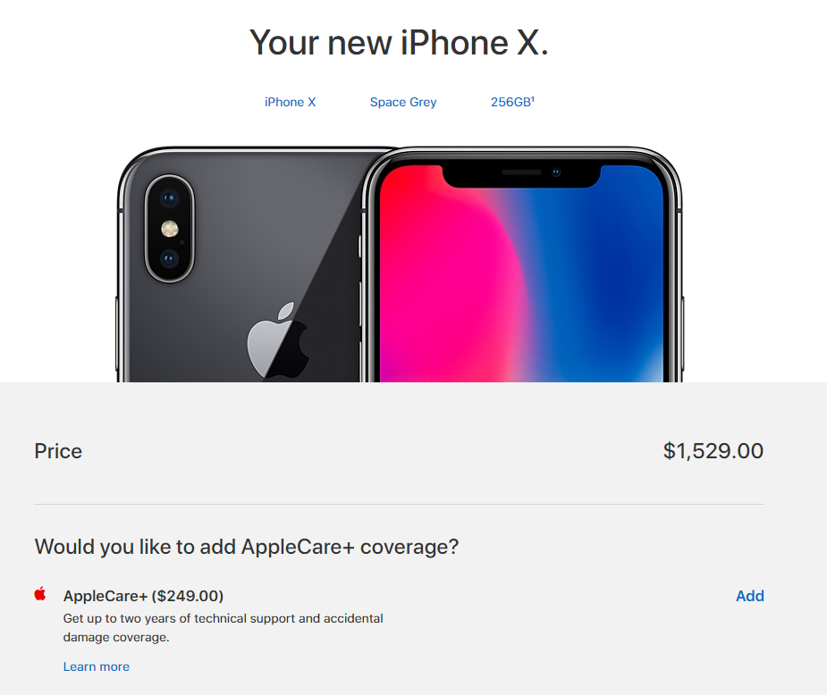Select the upper rear camera lens

pyautogui.click(x=169, y=198)
